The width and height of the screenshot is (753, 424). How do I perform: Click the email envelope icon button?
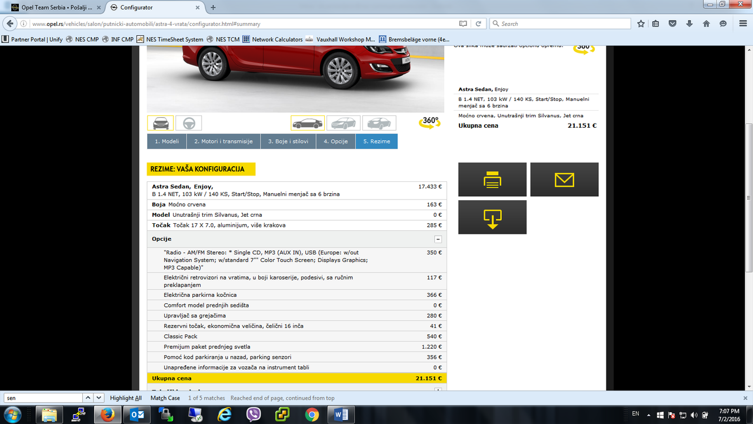(x=564, y=180)
